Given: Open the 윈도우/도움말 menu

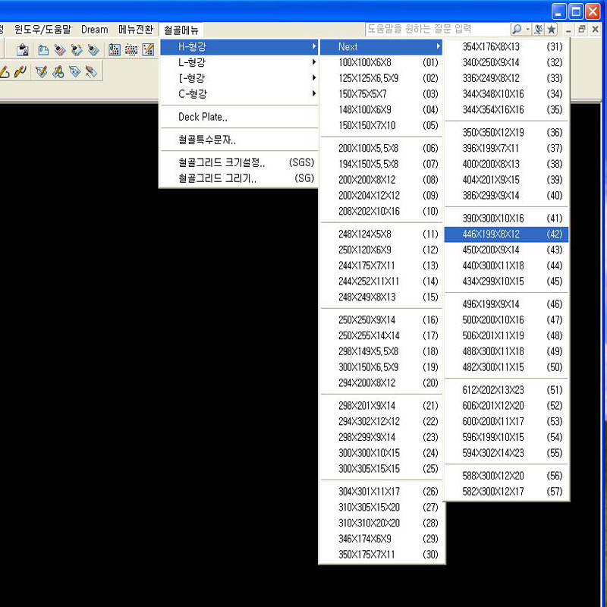Looking at the screenshot, I should click(x=42, y=30).
